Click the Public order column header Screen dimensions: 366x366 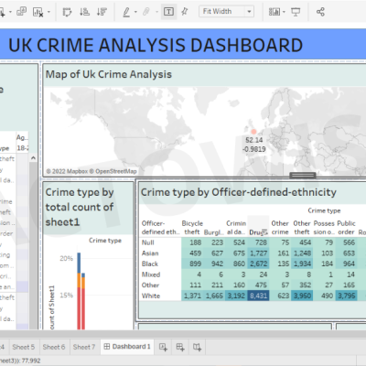point(346,228)
